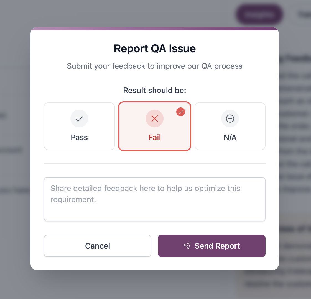The image size is (311, 299).
Task: Click the Fail label text inside its card
Action: (x=154, y=137)
